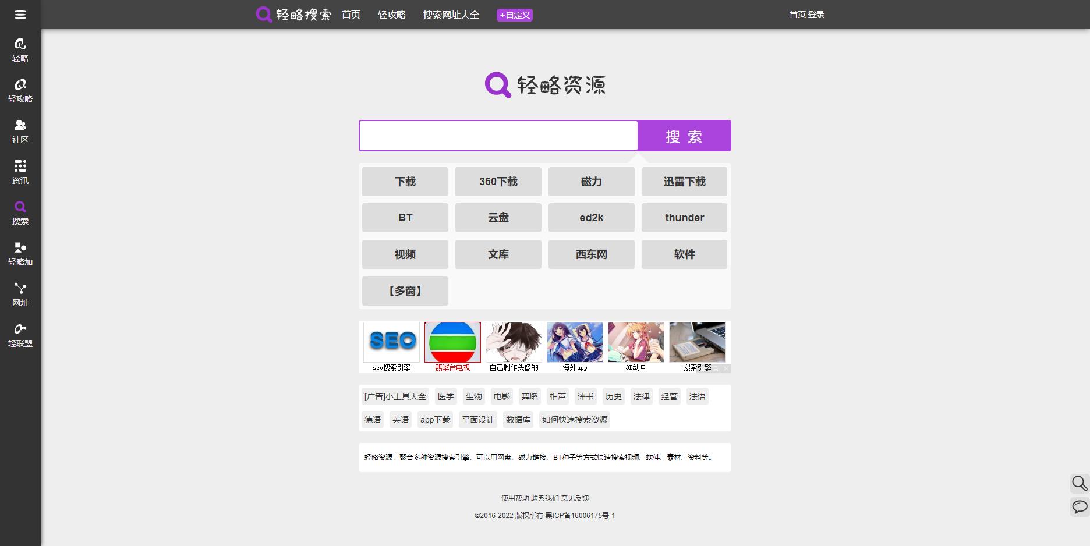This screenshot has width=1090, height=546.
Task: Select the 【多窗】 search mode
Action: [x=405, y=290]
